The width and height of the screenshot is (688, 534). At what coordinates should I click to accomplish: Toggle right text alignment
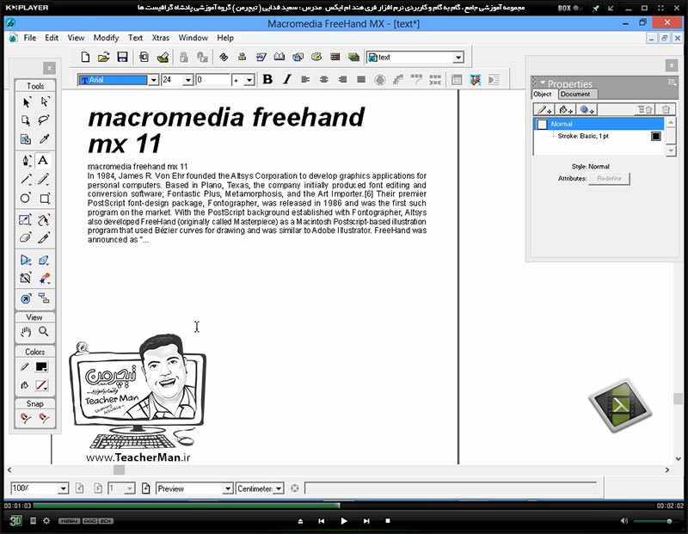click(342, 79)
